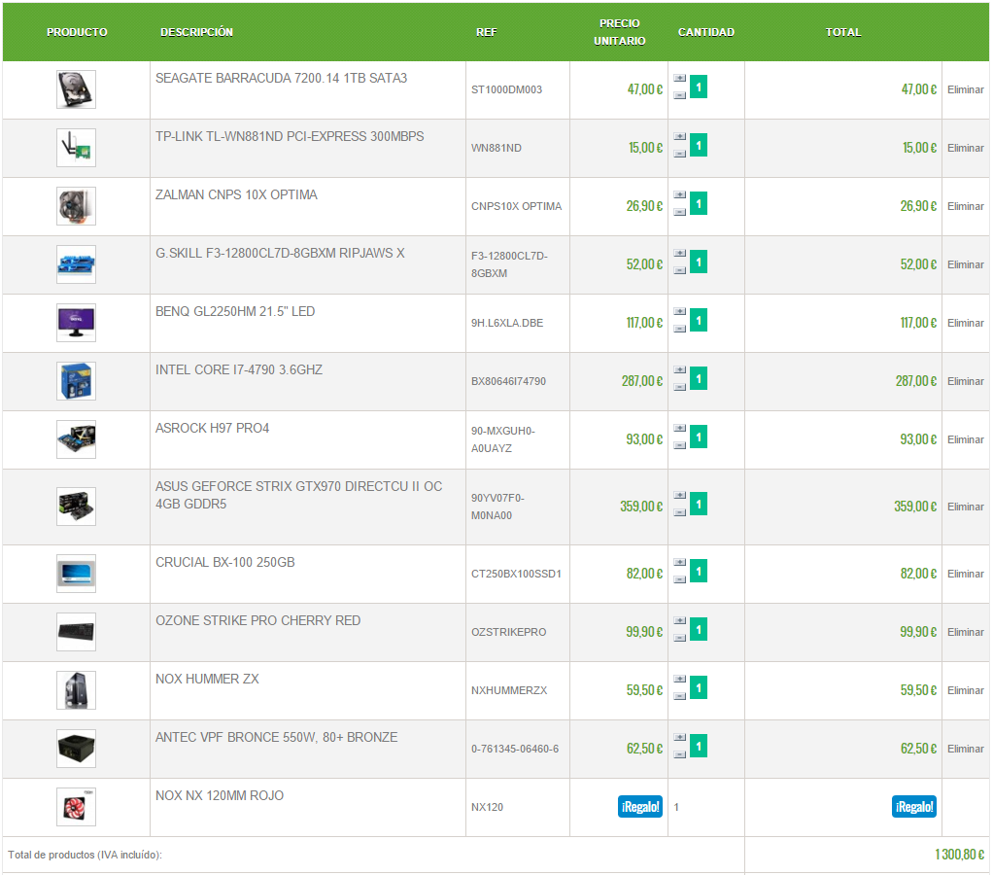Screen dimensions: 993x875
Task: Click Eliminar for Ozone Strike Pro
Action: point(965,632)
